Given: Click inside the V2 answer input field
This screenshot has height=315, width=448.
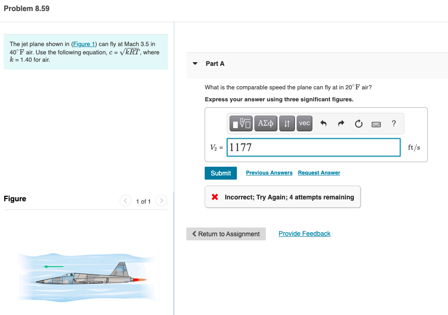Looking at the screenshot, I should 313,147.
